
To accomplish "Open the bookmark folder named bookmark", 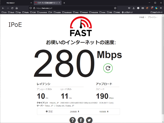I will point(67,12).
